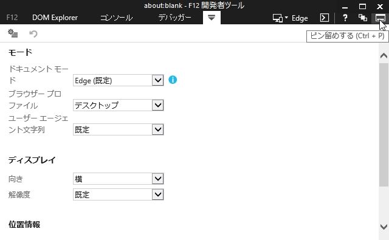
Task: Click the scrollbar up arrow
Action: [x=384, y=55]
